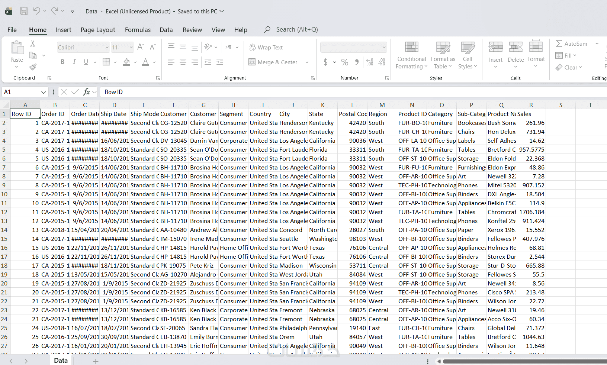Apply Percent Style format
Image resolution: width=607 pixels, height=365 pixels.
click(x=345, y=62)
